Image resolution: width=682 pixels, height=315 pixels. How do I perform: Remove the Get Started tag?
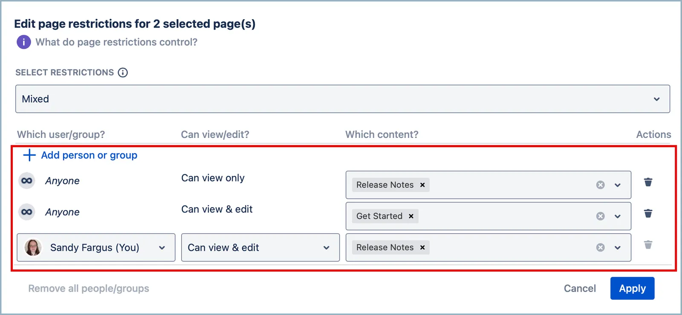[411, 216]
